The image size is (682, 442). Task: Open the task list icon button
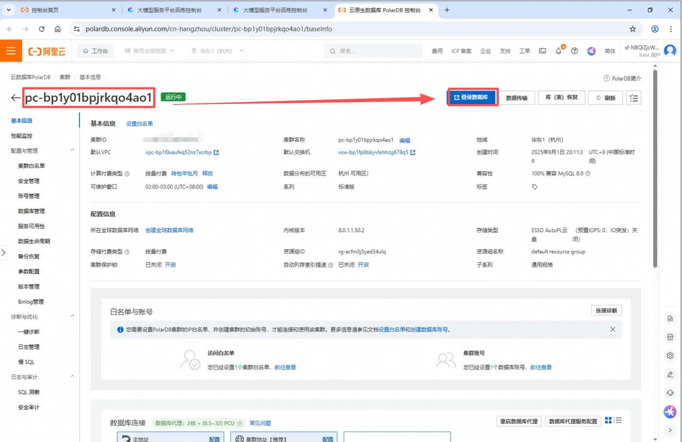[634, 98]
